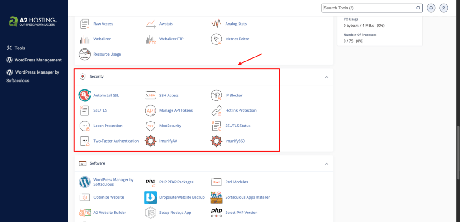
Task: Open the IP Blocker icon
Action: (217, 95)
